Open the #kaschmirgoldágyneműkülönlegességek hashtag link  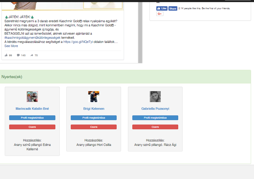coord(33,38)
